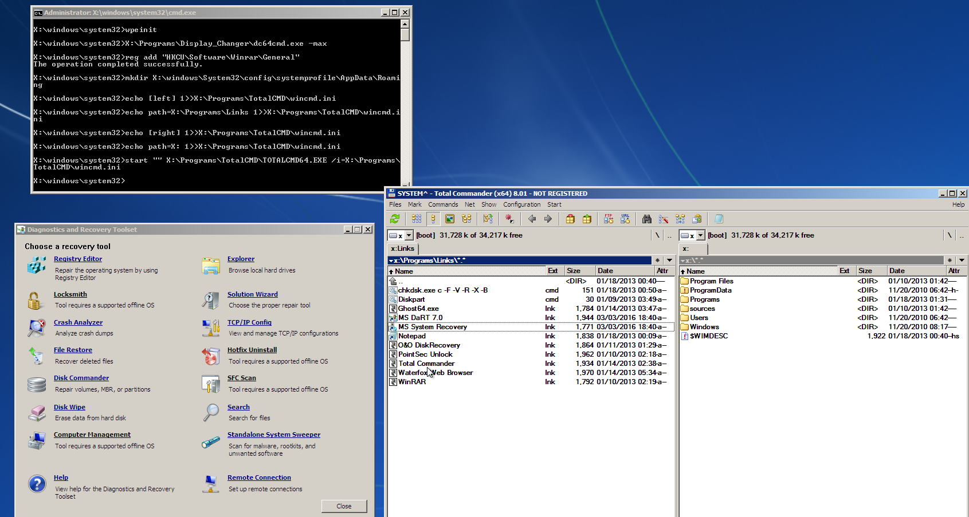Select the x: tab in right panel
Screen dimensions: 969x517
point(693,248)
